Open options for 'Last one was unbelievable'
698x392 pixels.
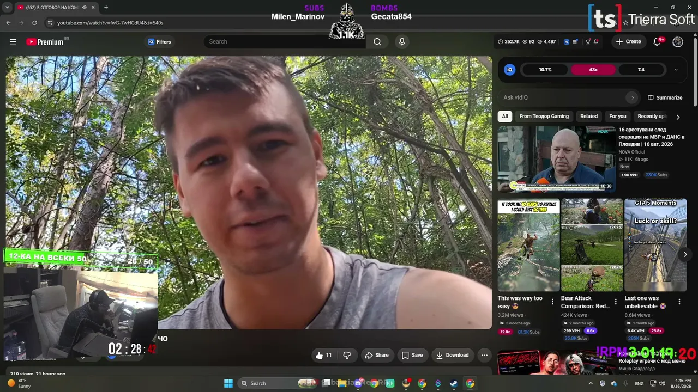(679, 302)
